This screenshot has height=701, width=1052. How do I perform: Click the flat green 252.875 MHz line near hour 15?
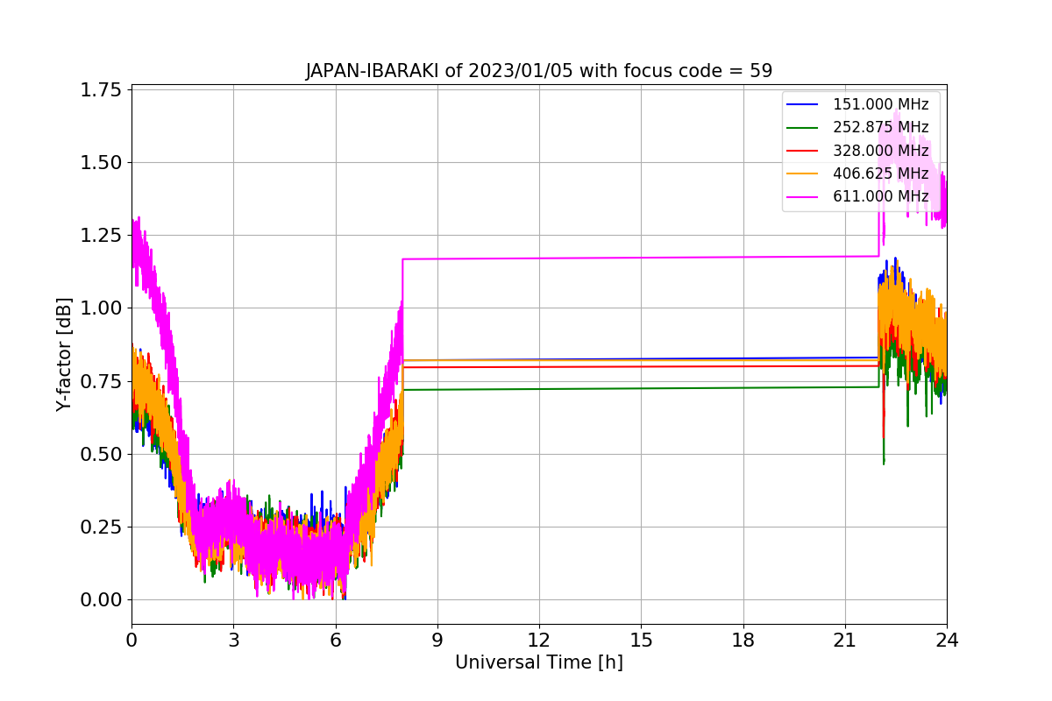[x=641, y=388]
